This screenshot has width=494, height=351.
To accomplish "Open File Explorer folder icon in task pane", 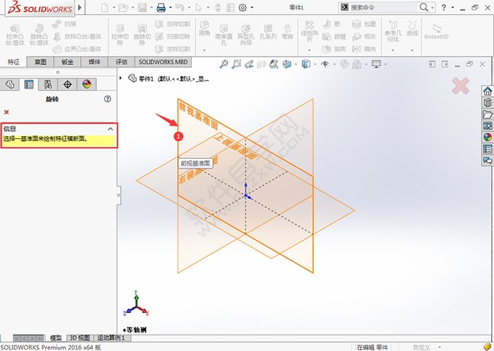I will point(487,115).
